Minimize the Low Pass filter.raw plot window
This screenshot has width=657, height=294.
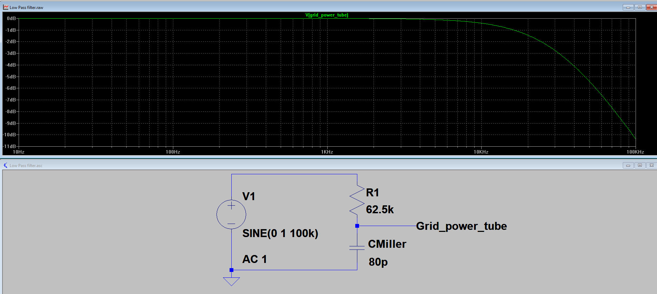coord(628,7)
